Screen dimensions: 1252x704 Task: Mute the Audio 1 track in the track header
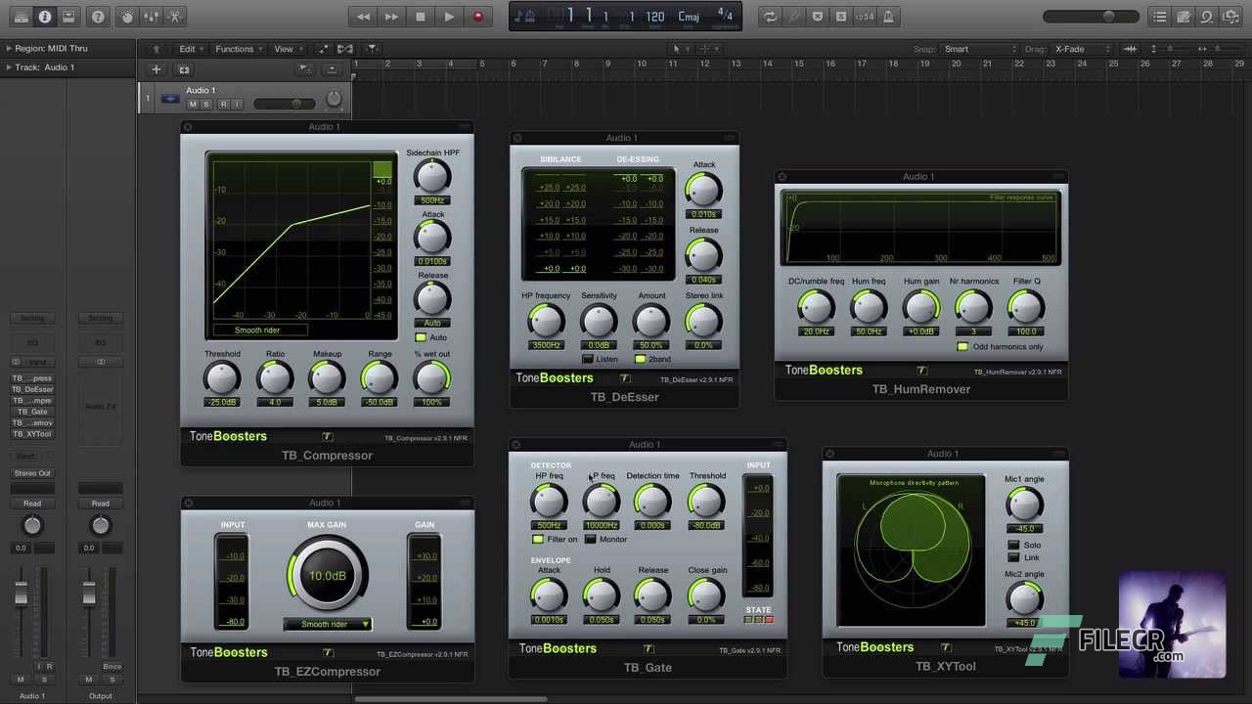click(193, 104)
